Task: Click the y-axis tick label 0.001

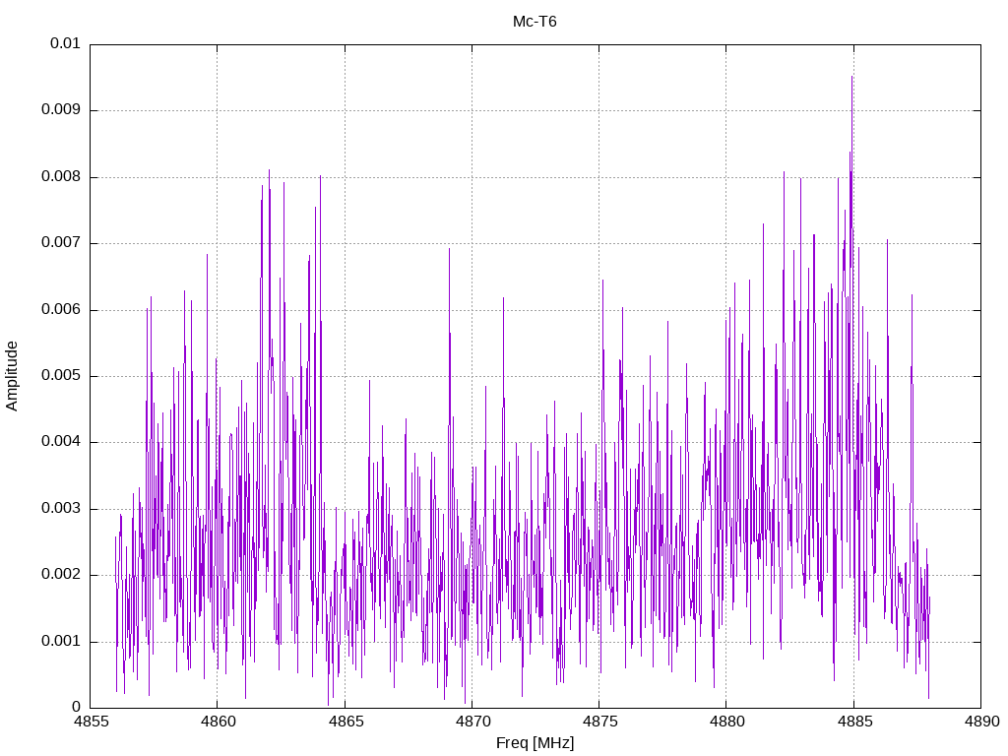Action: [61, 642]
